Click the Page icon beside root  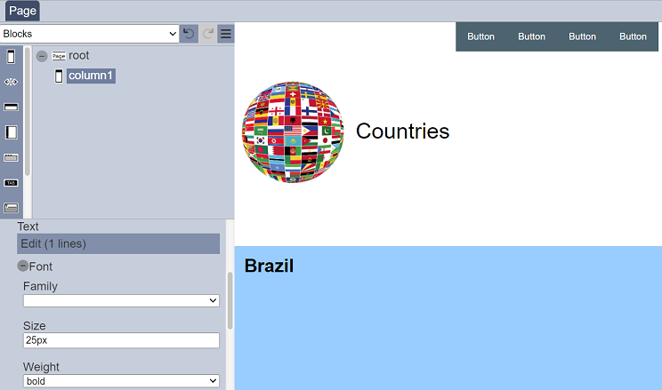pos(59,56)
